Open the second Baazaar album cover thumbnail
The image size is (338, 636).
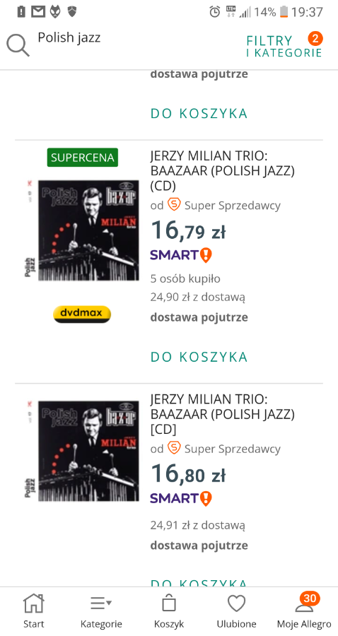[x=82, y=451]
